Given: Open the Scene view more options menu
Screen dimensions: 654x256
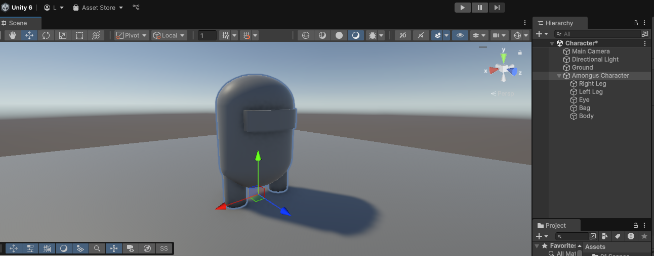Looking at the screenshot, I should (525, 23).
